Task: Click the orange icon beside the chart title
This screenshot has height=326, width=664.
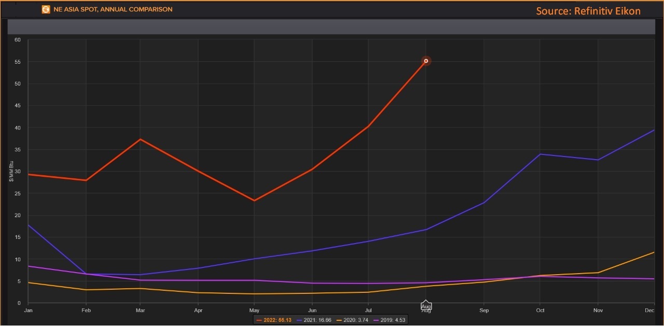Action: [x=46, y=9]
